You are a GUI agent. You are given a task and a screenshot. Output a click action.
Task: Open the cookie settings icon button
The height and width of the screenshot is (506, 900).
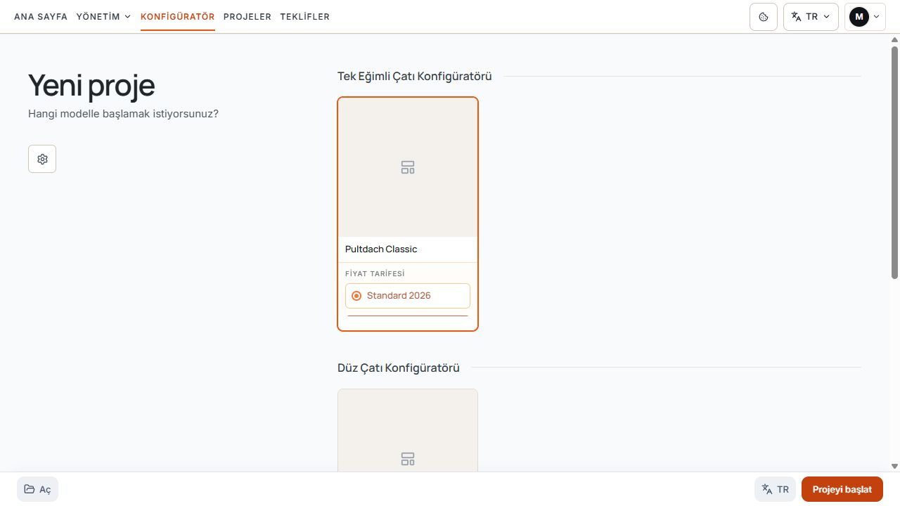pyautogui.click(x=764, y=17)
